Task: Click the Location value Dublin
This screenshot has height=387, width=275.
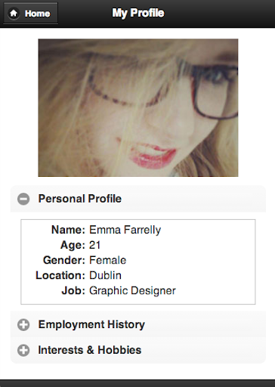Action: (105, 275)
